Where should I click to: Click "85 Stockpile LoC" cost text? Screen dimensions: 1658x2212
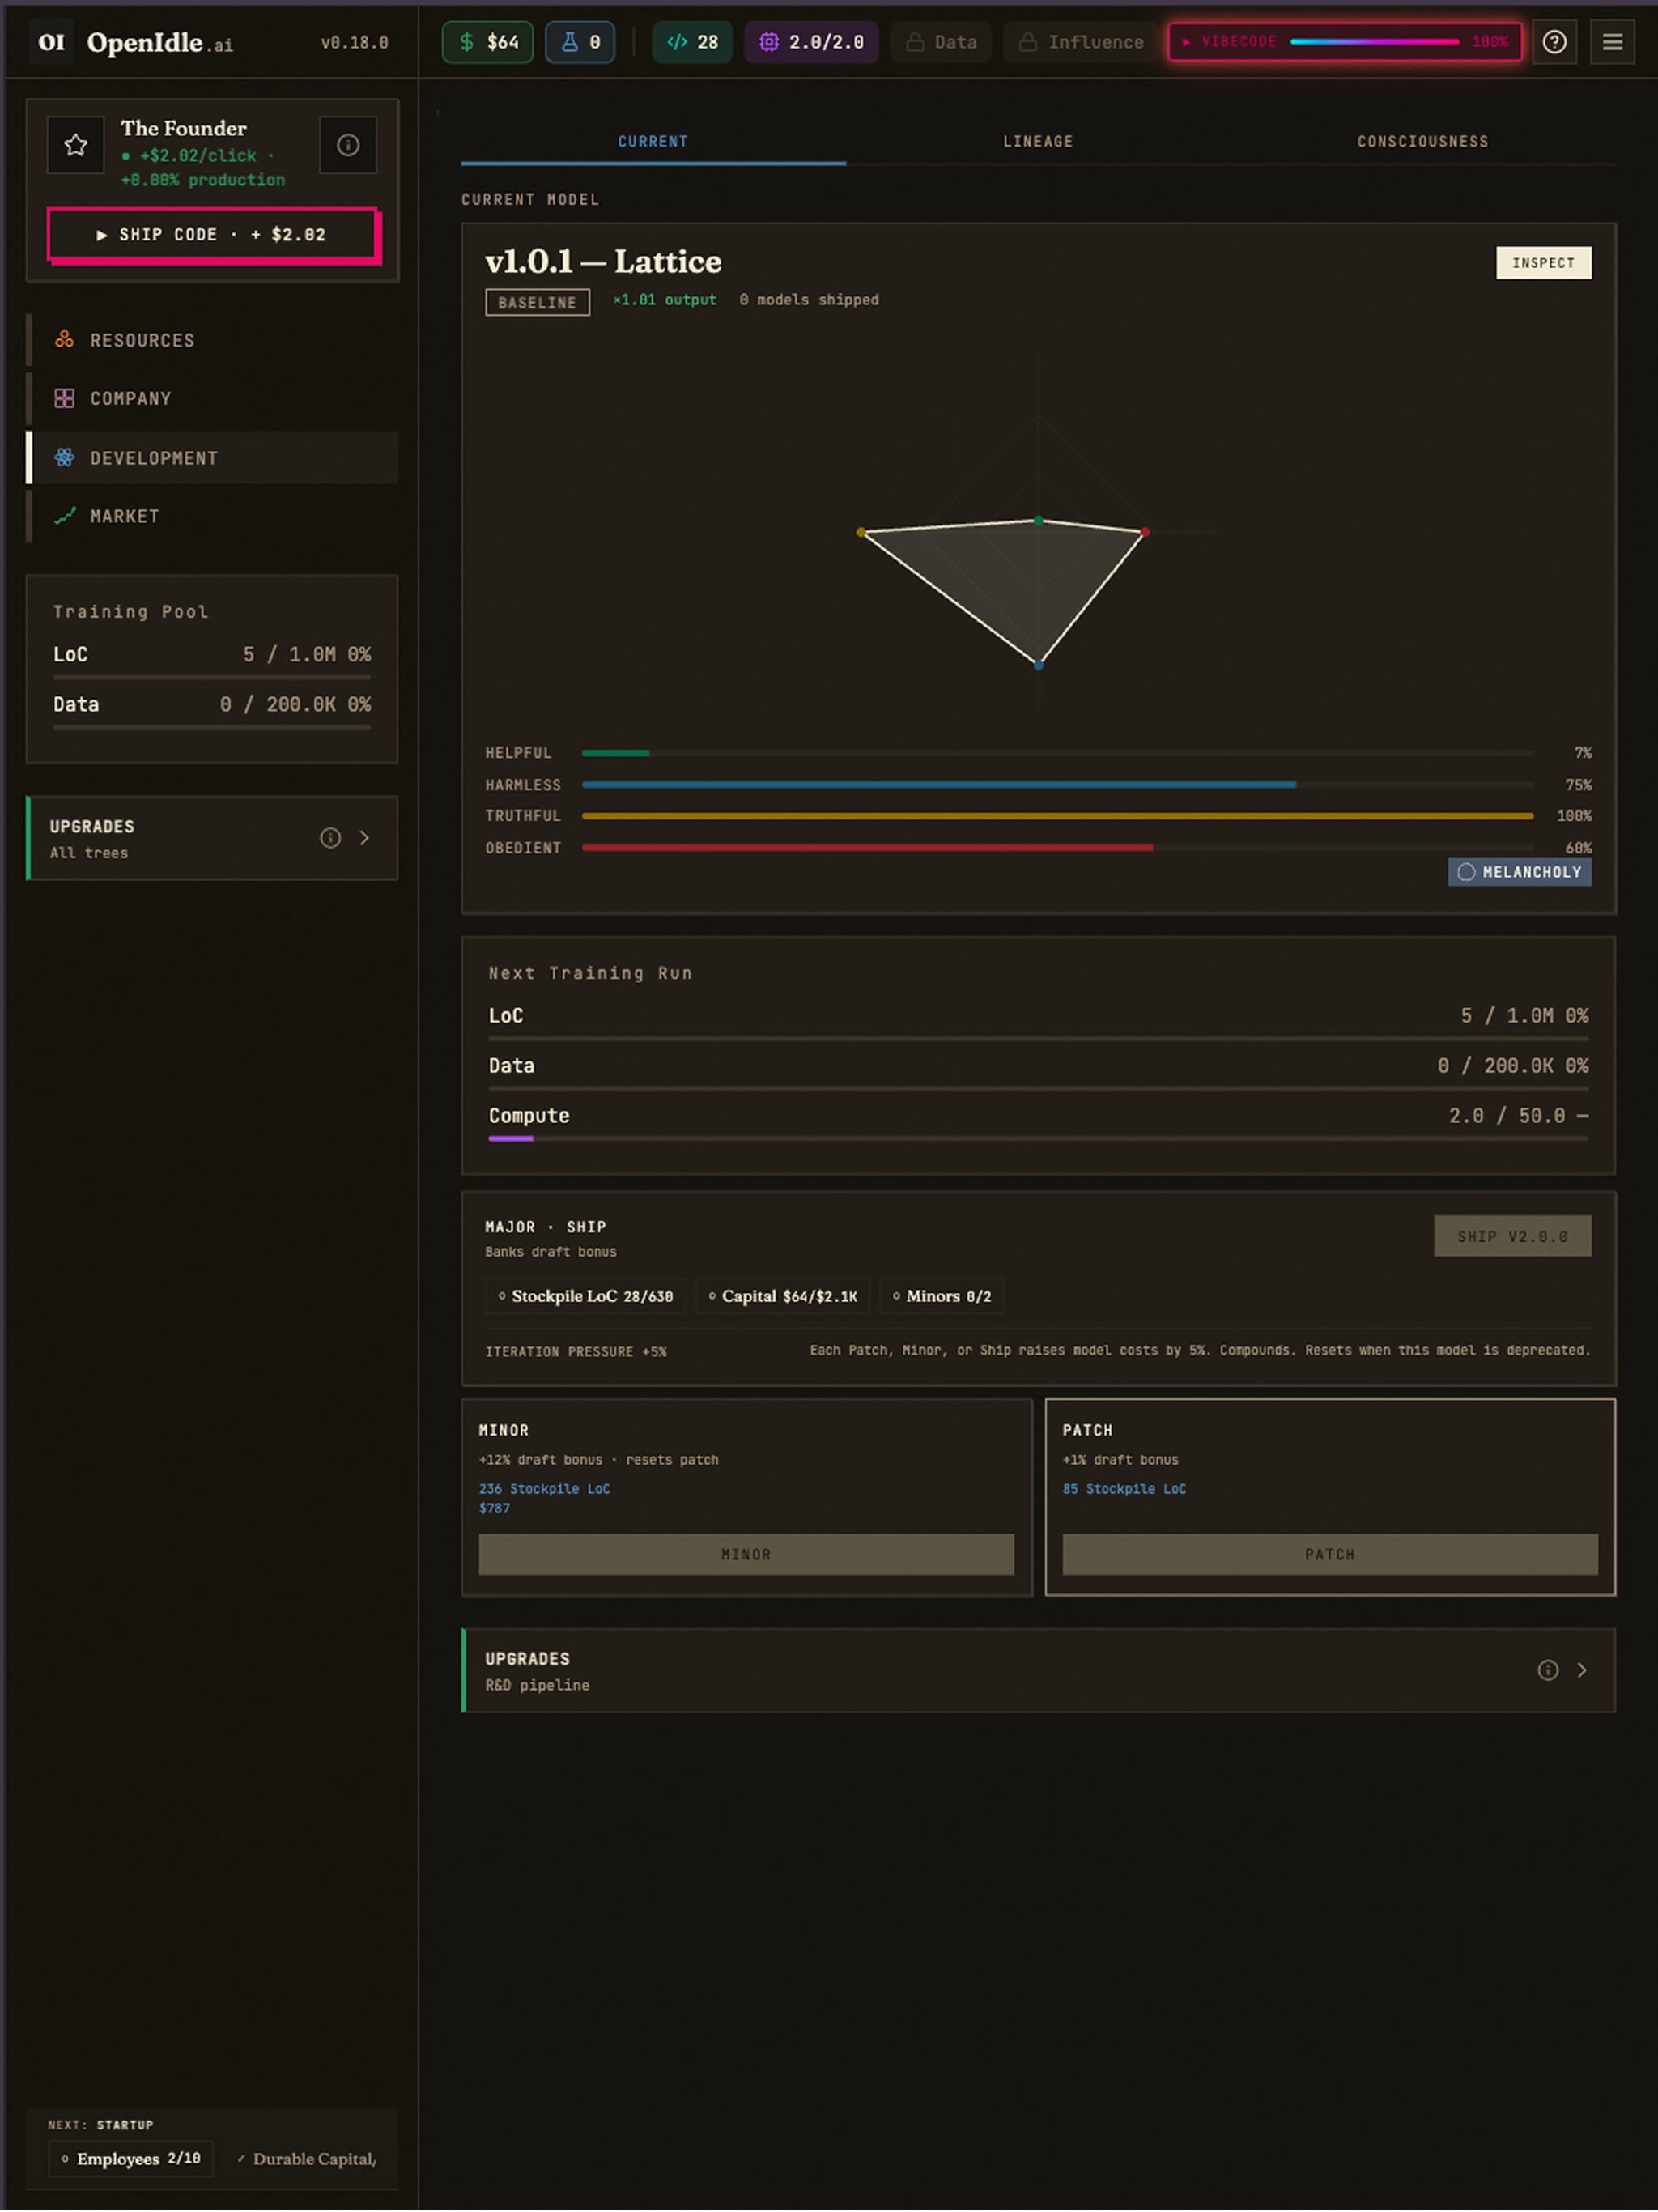click(x=1124, y=1489)
